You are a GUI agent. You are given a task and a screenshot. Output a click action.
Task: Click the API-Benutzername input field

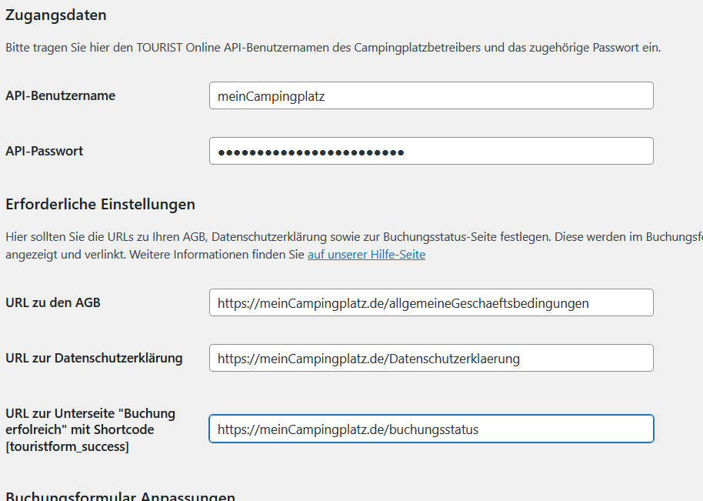coord(431,95)
